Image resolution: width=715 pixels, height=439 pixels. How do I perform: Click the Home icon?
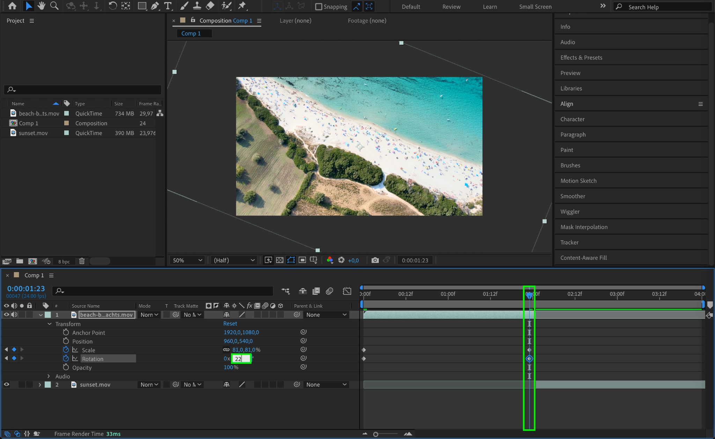click(12, 6)
